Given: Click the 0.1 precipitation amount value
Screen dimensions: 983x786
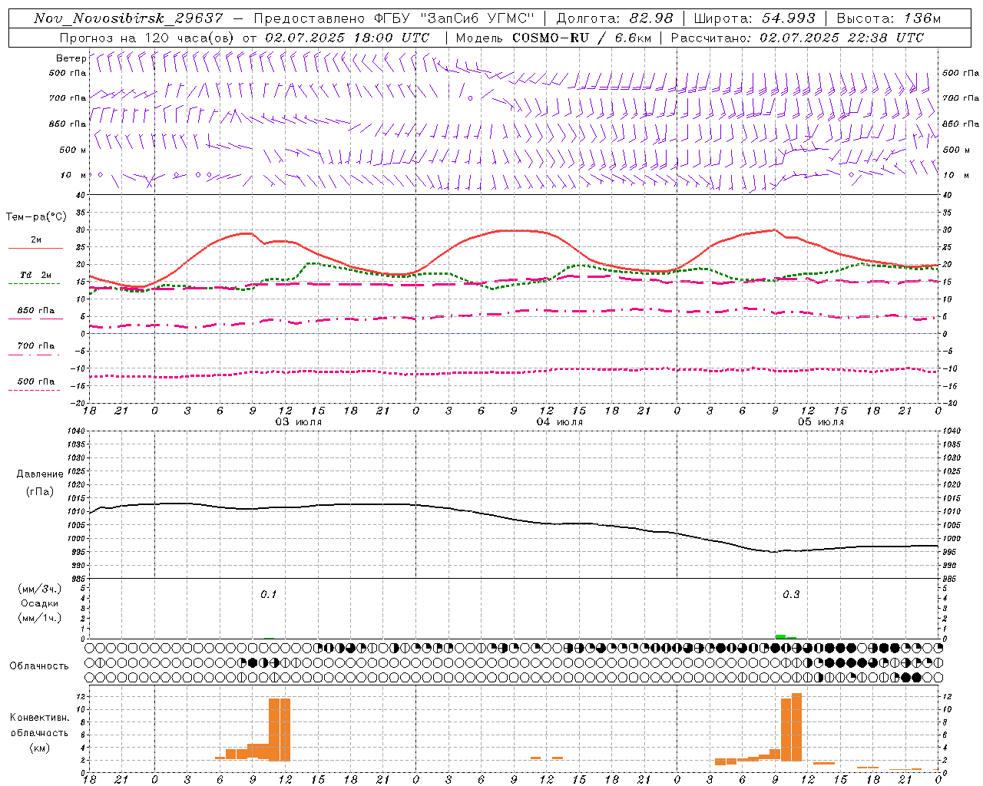Looking at the screenshot, I should click(x=268, y=594).
